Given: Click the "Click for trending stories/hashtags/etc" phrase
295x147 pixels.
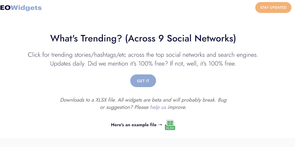Looking at the screenshot, I should 78,55.
